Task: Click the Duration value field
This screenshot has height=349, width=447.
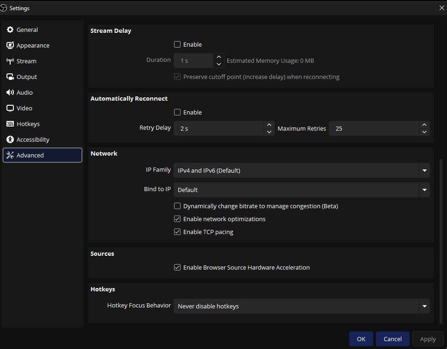Action: click(194, 60)
